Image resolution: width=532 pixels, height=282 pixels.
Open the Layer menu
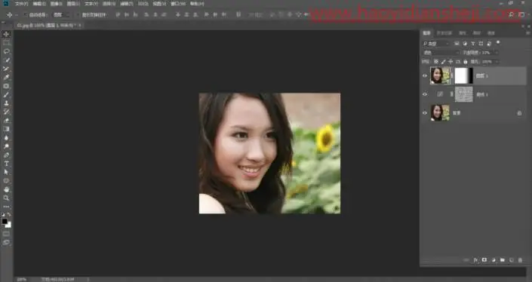(73, 4)
